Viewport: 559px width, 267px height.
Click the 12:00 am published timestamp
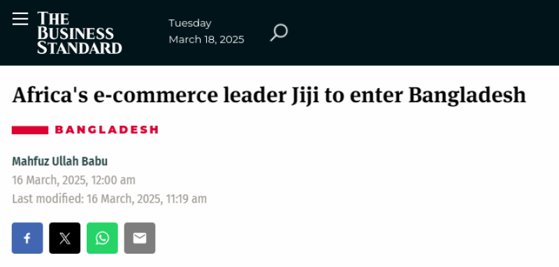[74, 180]
